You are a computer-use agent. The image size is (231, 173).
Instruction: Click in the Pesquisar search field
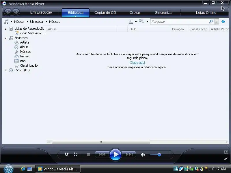(179, 22)
